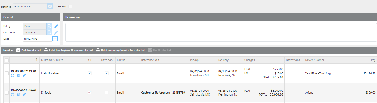This screenshot has height=103, width=377.
Task: Open the Batch Id lookup icon
Action: (50, 6)
